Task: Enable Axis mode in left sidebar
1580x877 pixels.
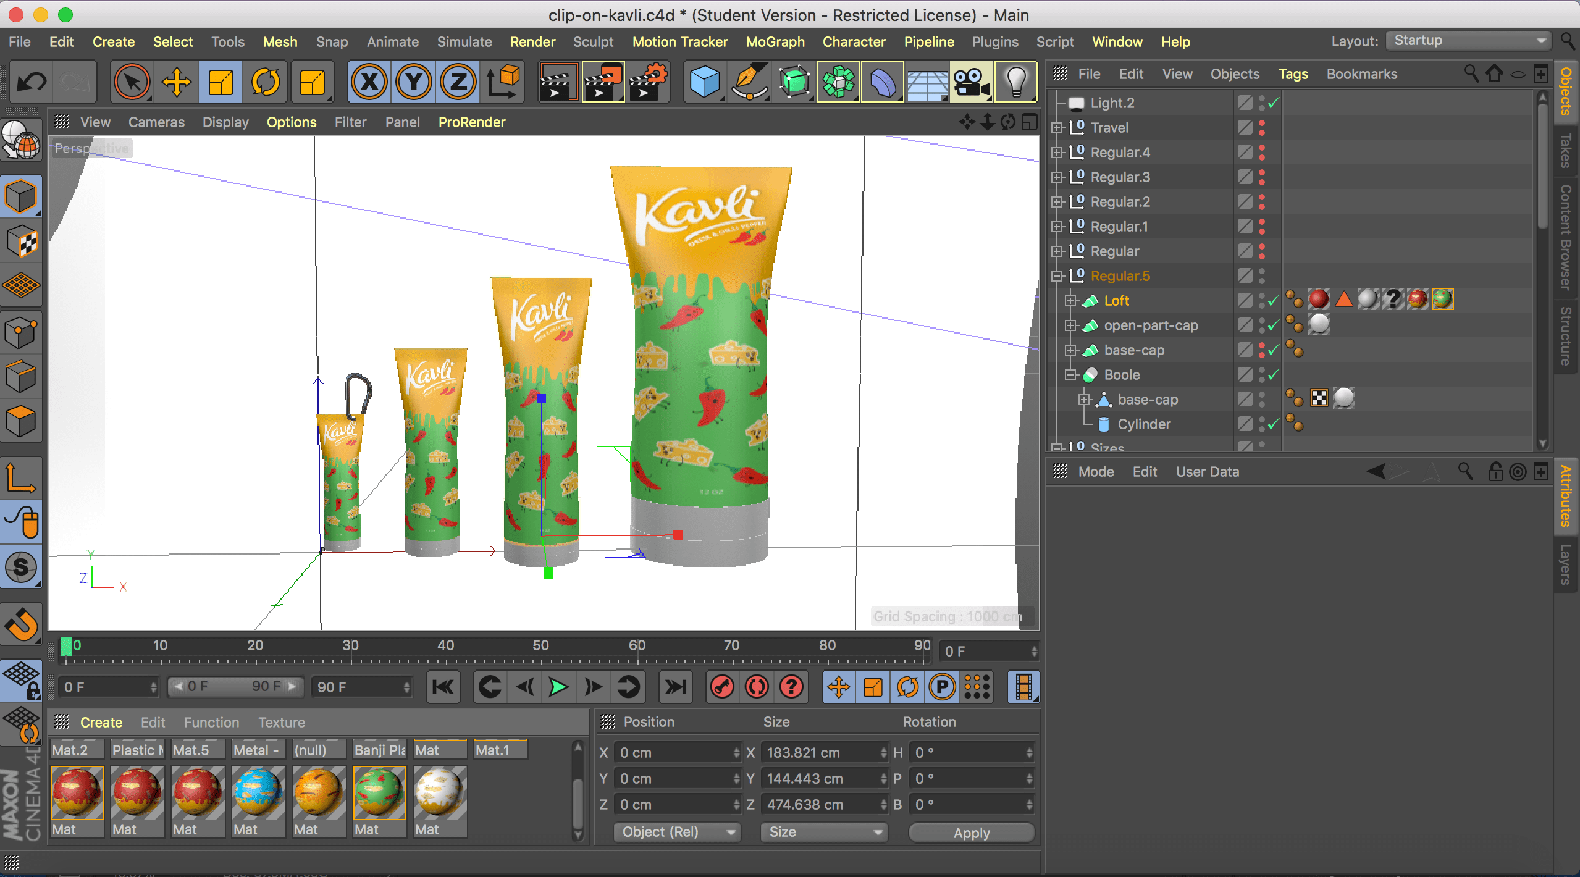Action: 22,477
